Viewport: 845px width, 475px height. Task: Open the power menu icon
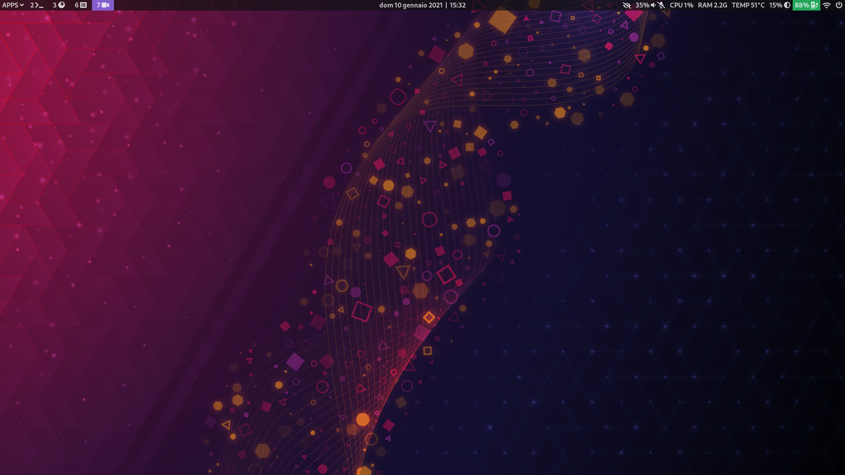(x=839, y=5)
